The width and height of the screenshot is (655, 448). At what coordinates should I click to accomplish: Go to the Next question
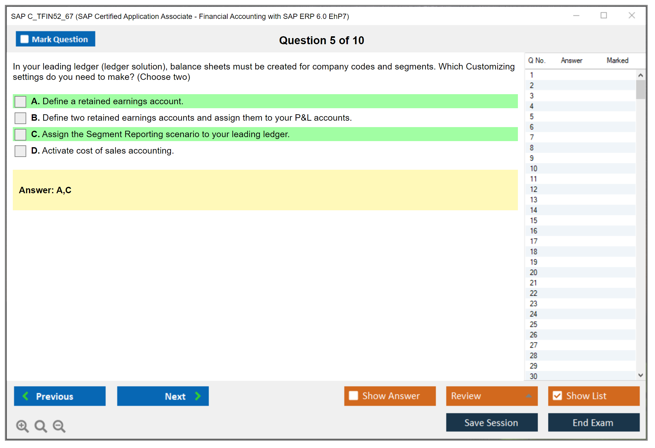163,396
